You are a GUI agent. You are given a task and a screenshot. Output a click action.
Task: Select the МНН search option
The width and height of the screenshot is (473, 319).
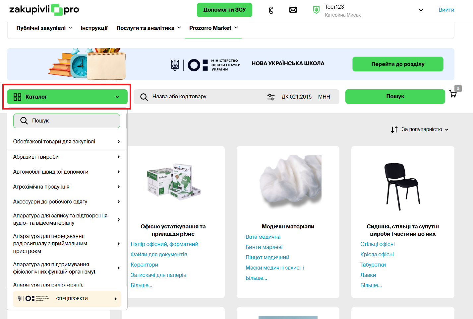click(324, 97)
